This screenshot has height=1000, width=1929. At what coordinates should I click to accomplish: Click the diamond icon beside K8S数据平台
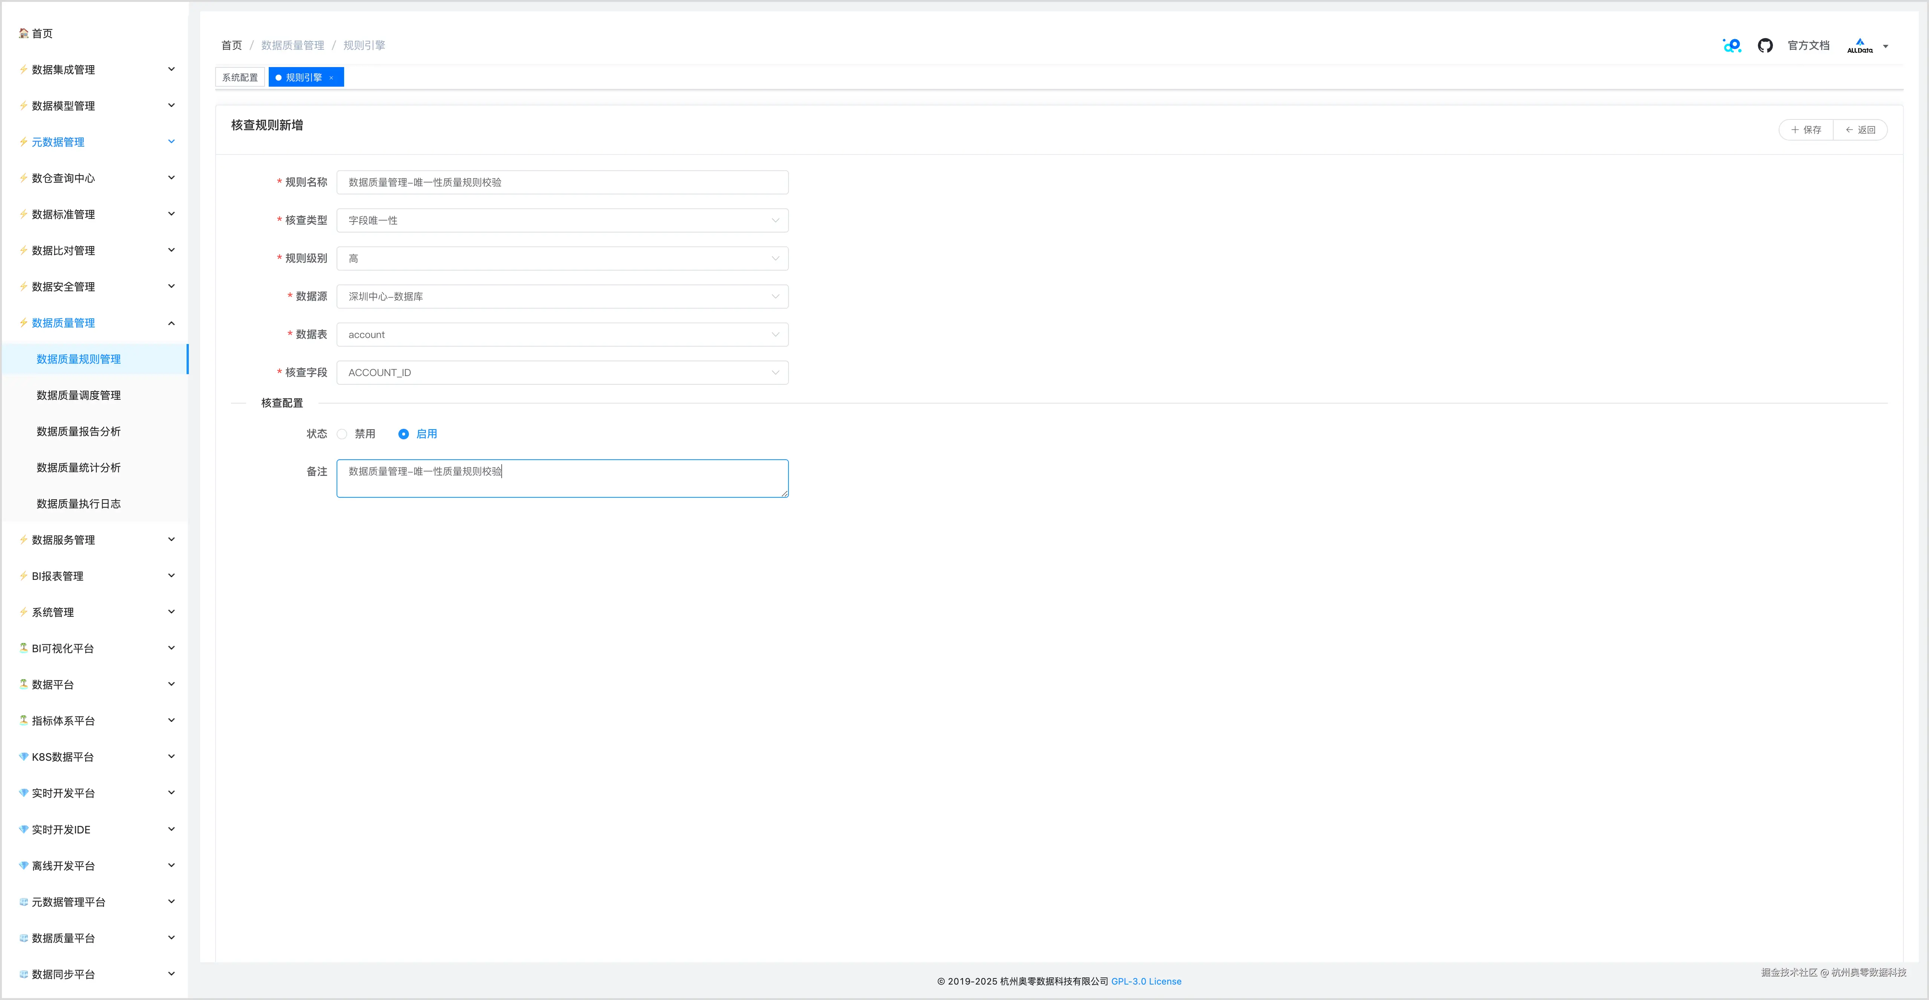click(x=24, y=757)
